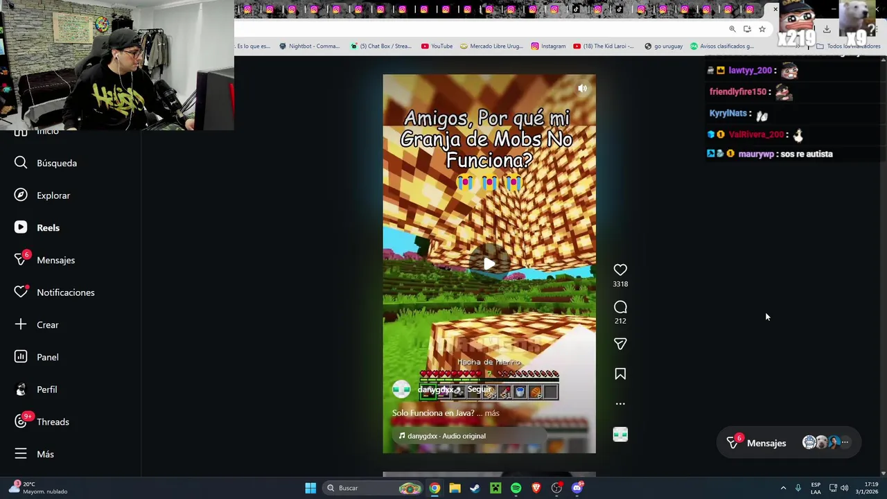Click the install app icon in the address bar
The image size is (887, 499).
click(747, 29)
